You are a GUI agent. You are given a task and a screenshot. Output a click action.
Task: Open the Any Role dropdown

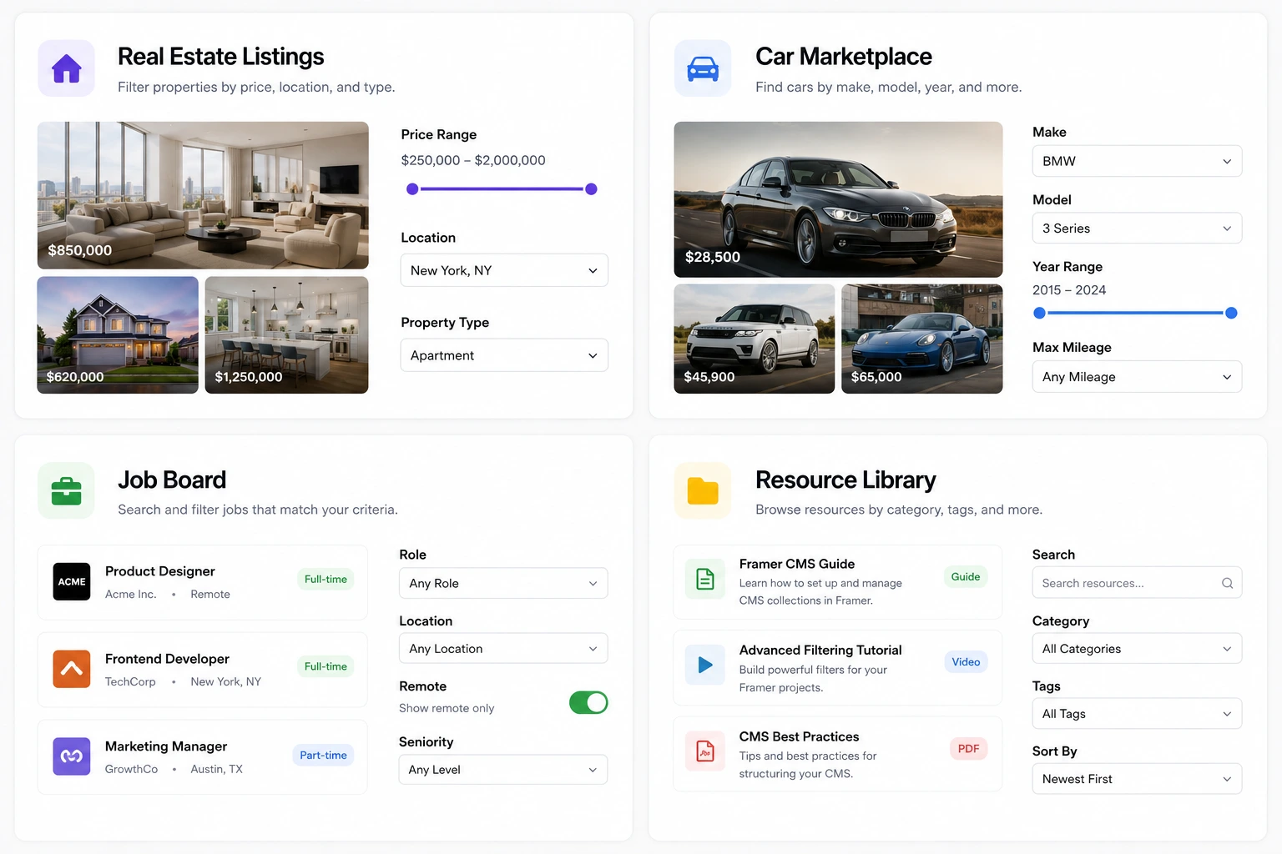coord(503,583)
